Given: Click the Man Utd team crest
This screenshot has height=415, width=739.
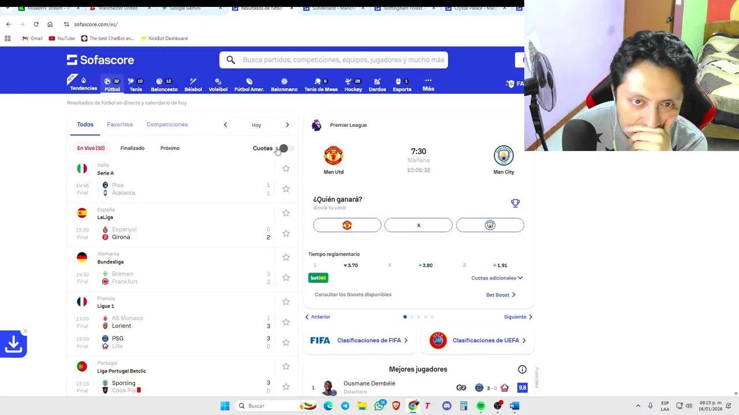Looking at the screenshot, I should pos(333,156).
